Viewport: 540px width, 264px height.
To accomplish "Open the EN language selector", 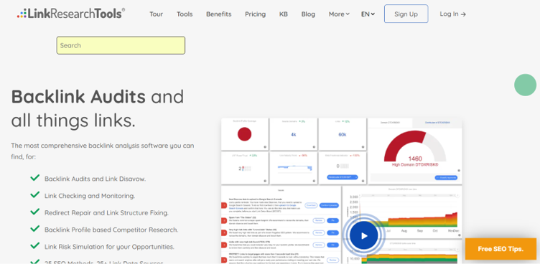I will coord(368,14).
